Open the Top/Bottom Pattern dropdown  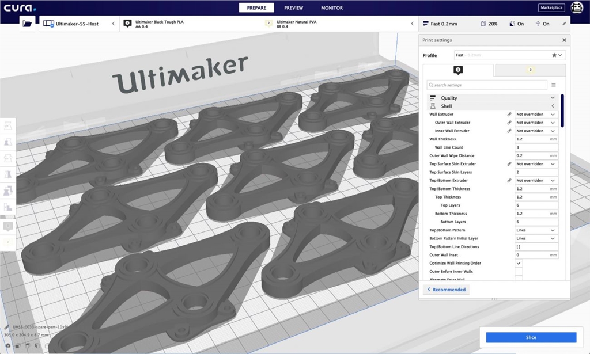pos(536,230)
